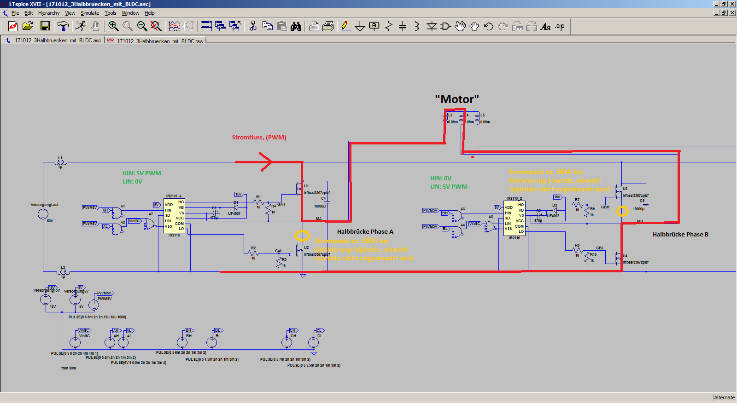Click the PULSE(0 5 5m 2n 2n 15u 16u 1000) text
737x403 pixels.
pyautogui.click(x=97, y=317)
